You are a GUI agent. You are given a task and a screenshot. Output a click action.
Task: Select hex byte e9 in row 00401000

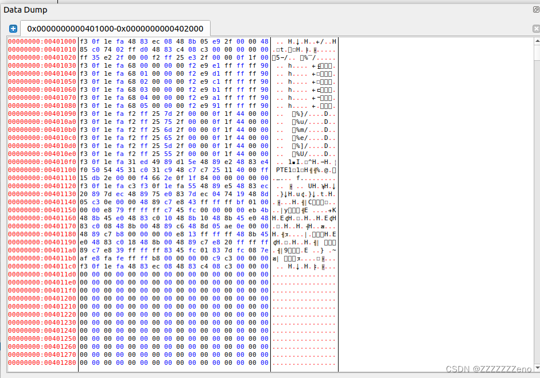click(x=216, y=41)
